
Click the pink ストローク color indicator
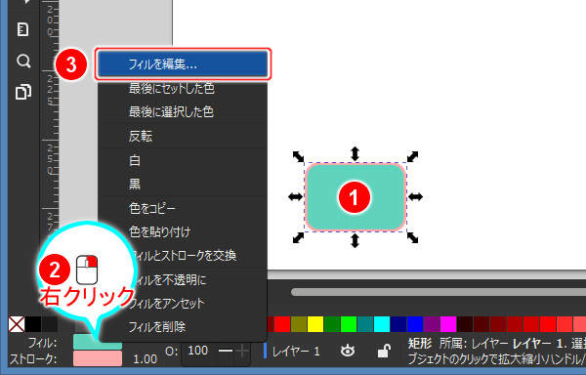[x=98, y=358]
